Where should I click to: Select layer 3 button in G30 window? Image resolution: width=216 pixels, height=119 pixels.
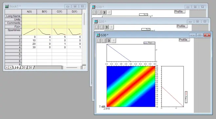[x=109, y=41]
